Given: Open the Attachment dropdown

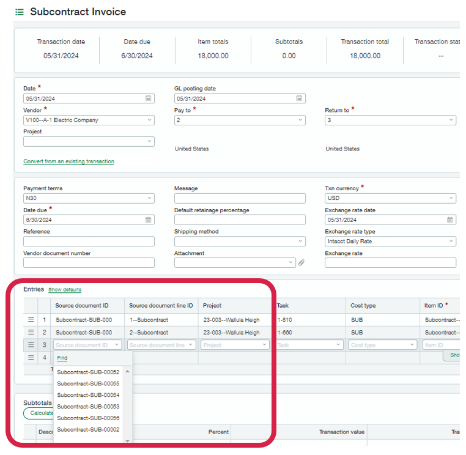Looking at the screenshot, I should [290, 263].
